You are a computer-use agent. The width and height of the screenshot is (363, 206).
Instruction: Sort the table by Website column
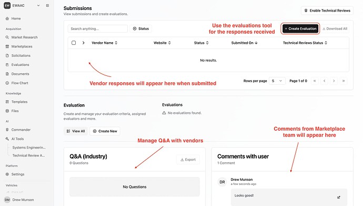pyautogui.click(x=162, y=43)
